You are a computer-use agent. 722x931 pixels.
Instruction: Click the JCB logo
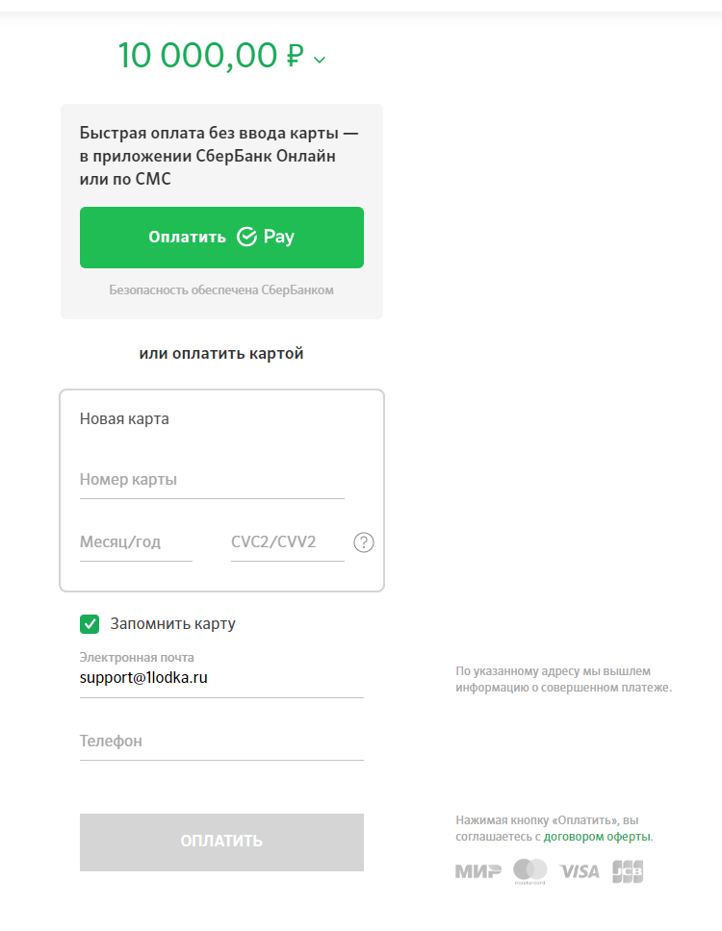click(628, 871)
